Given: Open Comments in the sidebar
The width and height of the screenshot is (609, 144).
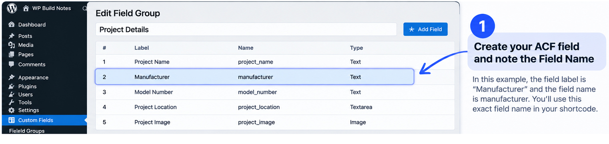Looking at the screenshot, I should pyautogui.click(x=32, y=64).
